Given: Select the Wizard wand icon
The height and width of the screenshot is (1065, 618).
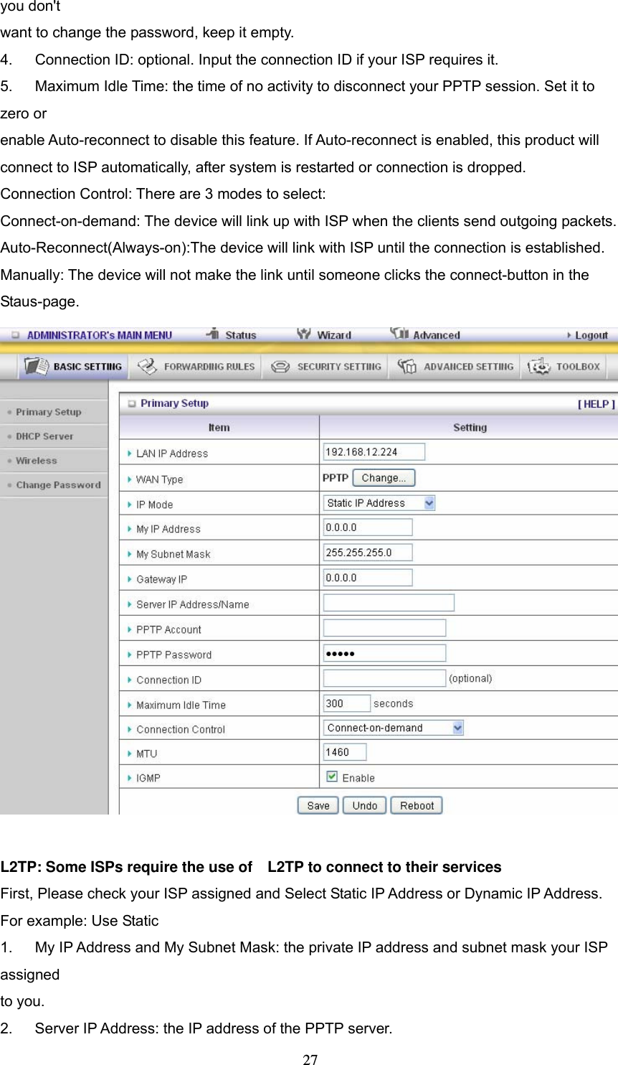Looking at the screenshot, I should pos(304,334).
